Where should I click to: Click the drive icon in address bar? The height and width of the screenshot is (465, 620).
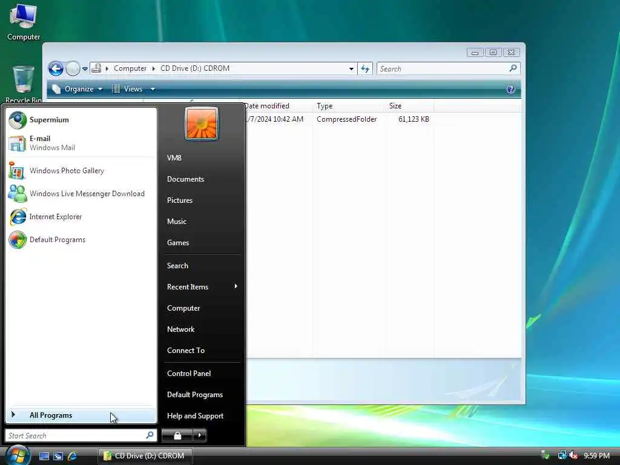(x=96, y=68)
